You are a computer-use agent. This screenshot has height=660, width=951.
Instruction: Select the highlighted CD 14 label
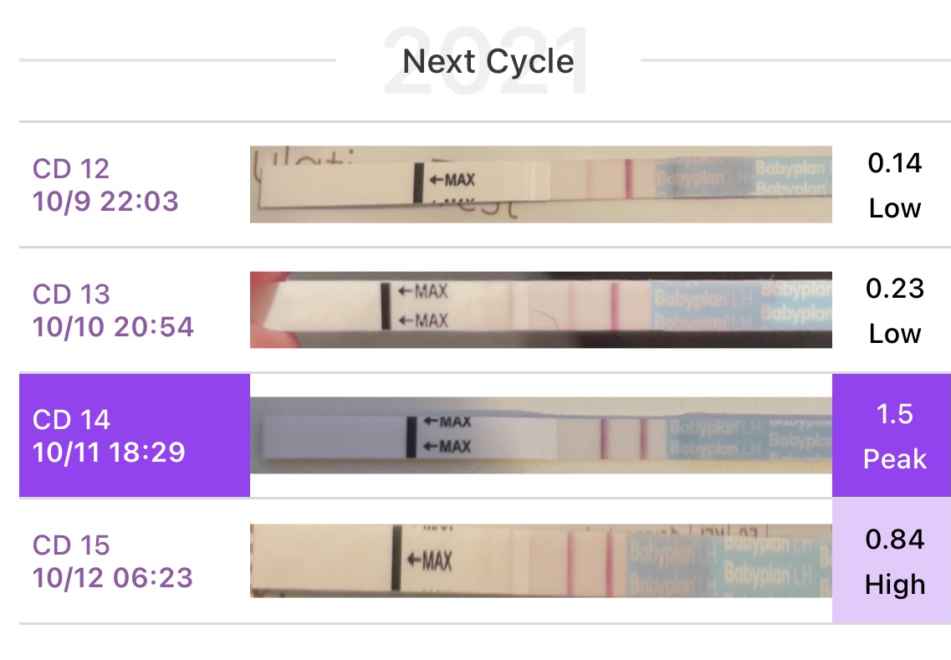(71, 419)
